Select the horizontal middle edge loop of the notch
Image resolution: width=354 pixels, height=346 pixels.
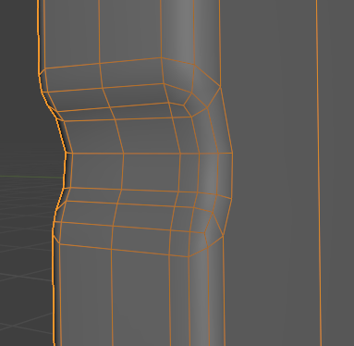[x=149, y=153]
